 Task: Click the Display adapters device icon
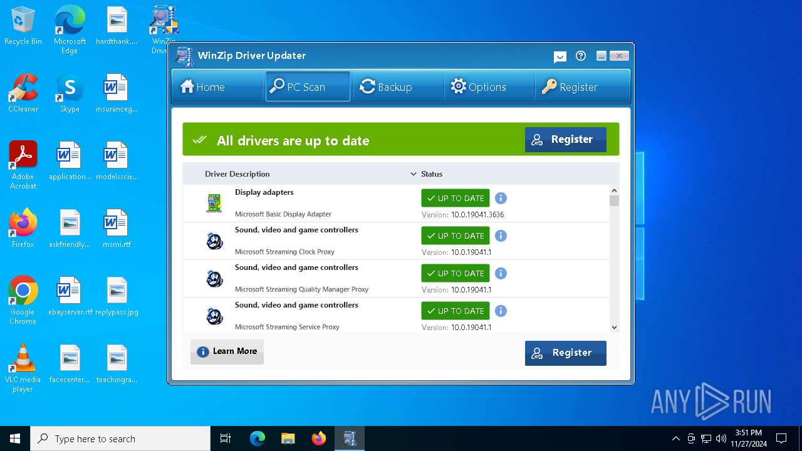214,203
